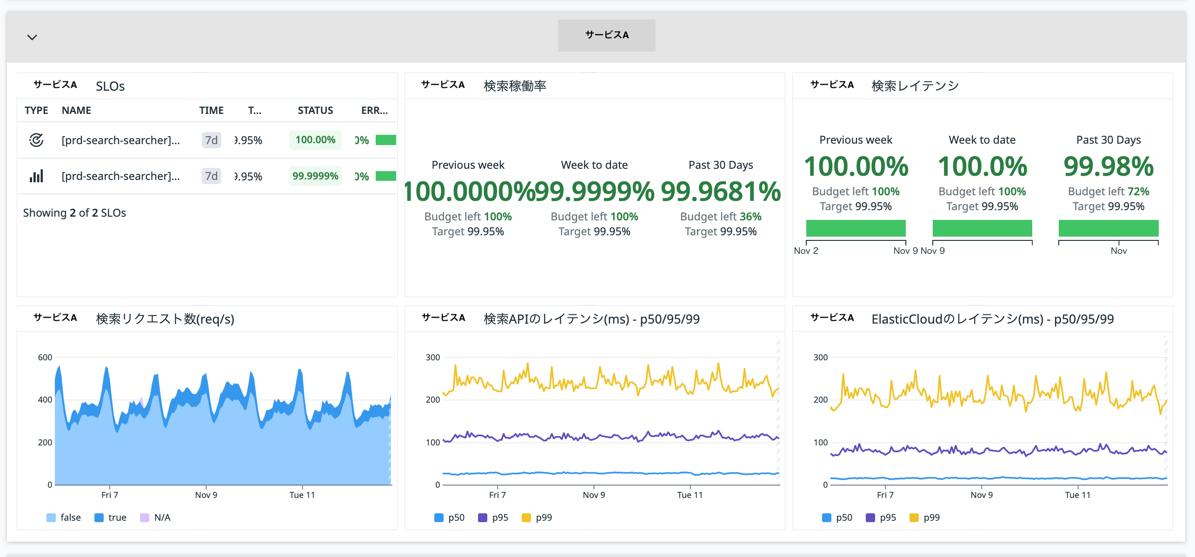Sort SLO table by STATUS column

click(x=315, y=110)
